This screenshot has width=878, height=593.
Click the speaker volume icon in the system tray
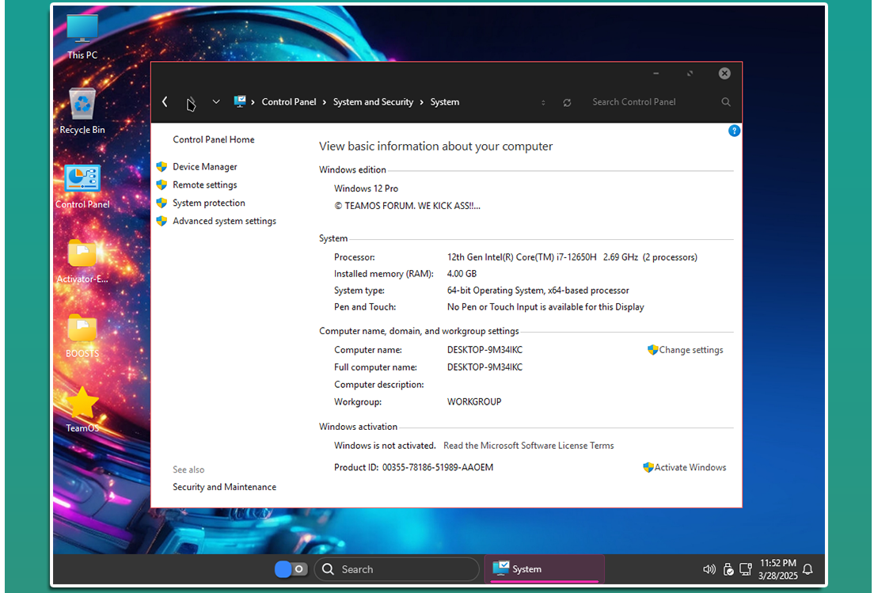coord(709,569)
